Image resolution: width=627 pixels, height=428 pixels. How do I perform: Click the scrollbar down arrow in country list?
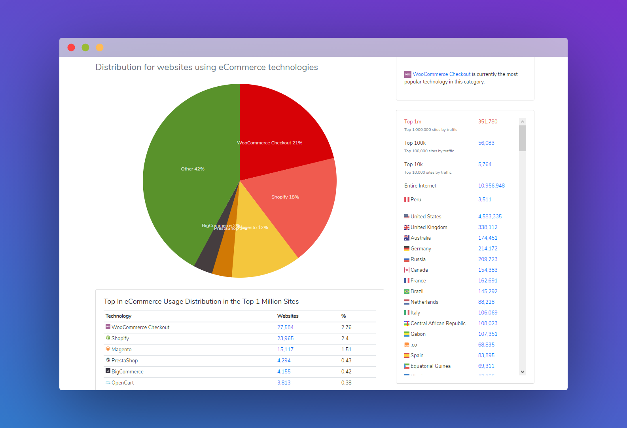[523, 372]
